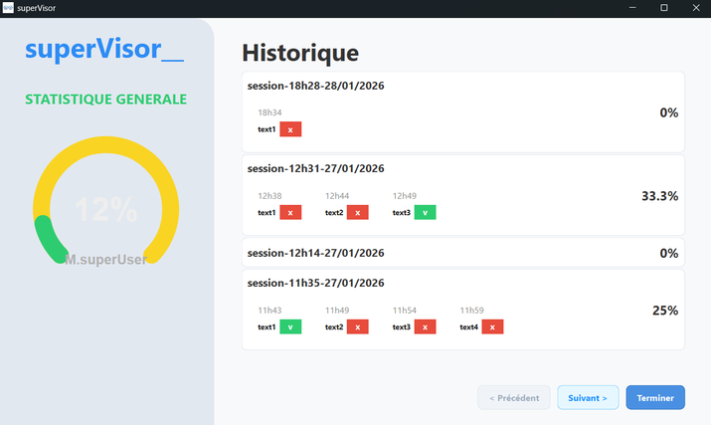Expand the session-12h14-27/01/2026 row
The height and width of the screenshot is (425, 711).
pyautogui.click(x=463, y=253)
